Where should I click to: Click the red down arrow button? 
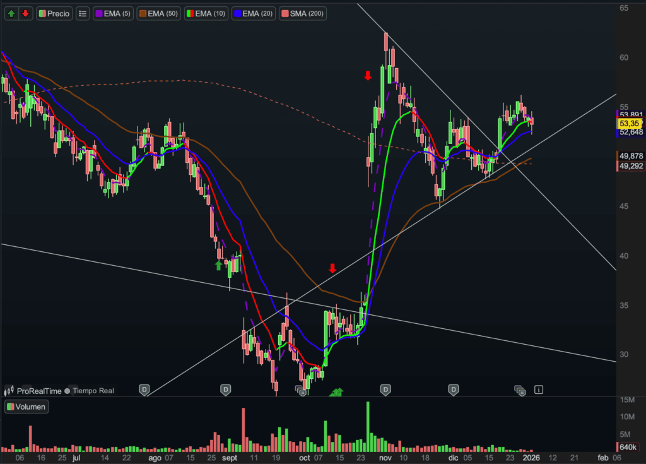coord(25,13)
